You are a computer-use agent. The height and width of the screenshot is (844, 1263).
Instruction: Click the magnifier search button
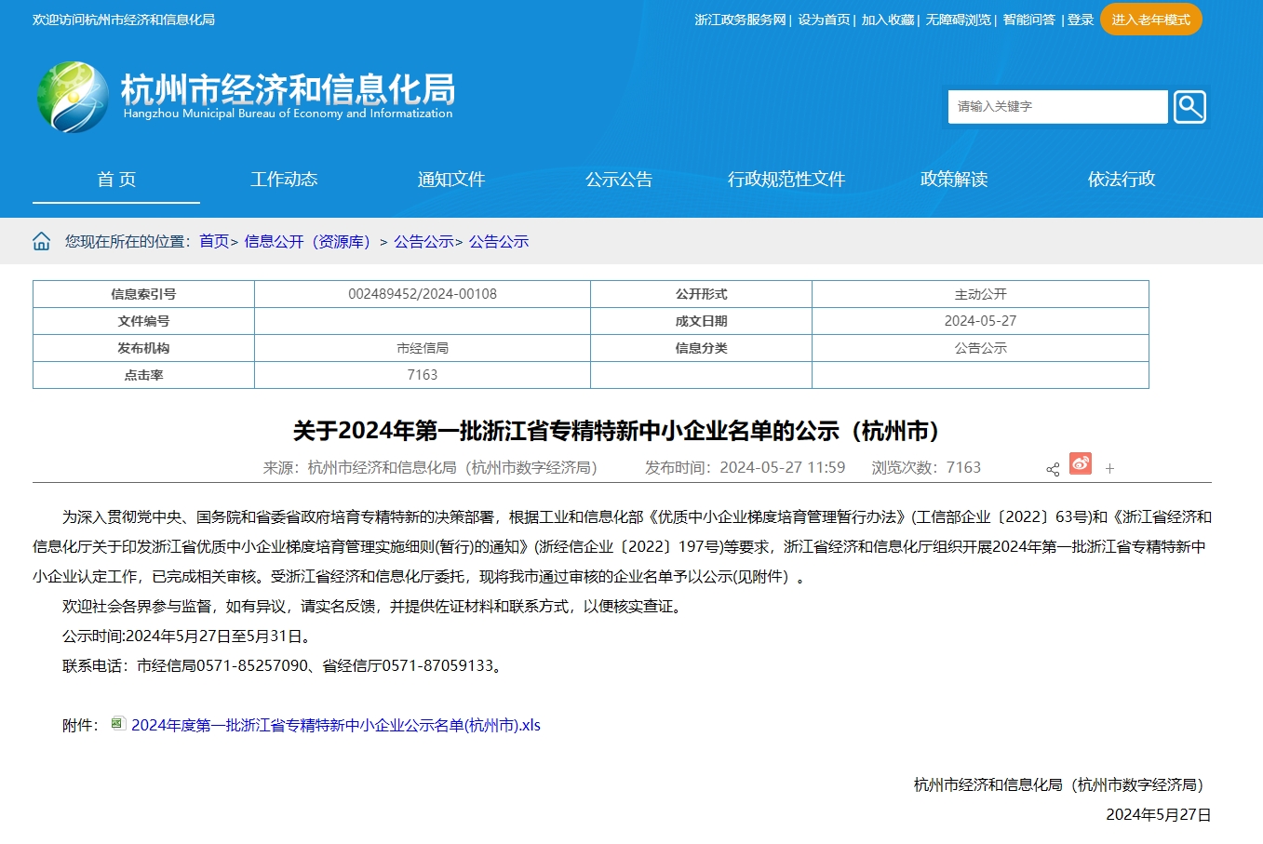coord(1189,107)
